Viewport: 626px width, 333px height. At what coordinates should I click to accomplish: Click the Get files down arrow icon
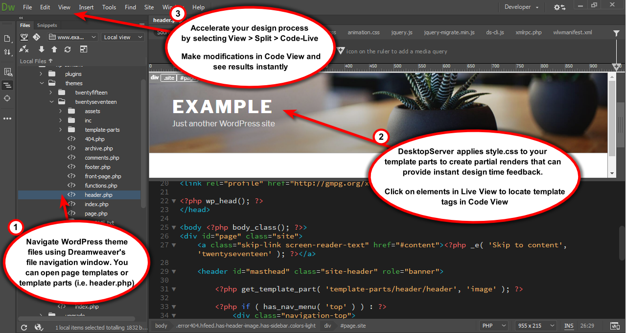(x=41, y=49)
